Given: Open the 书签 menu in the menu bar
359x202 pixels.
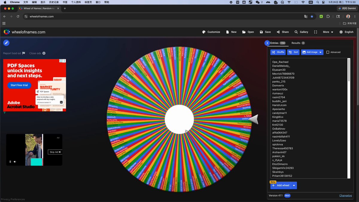Looking at the screenshot, I should tap(65, 2).
